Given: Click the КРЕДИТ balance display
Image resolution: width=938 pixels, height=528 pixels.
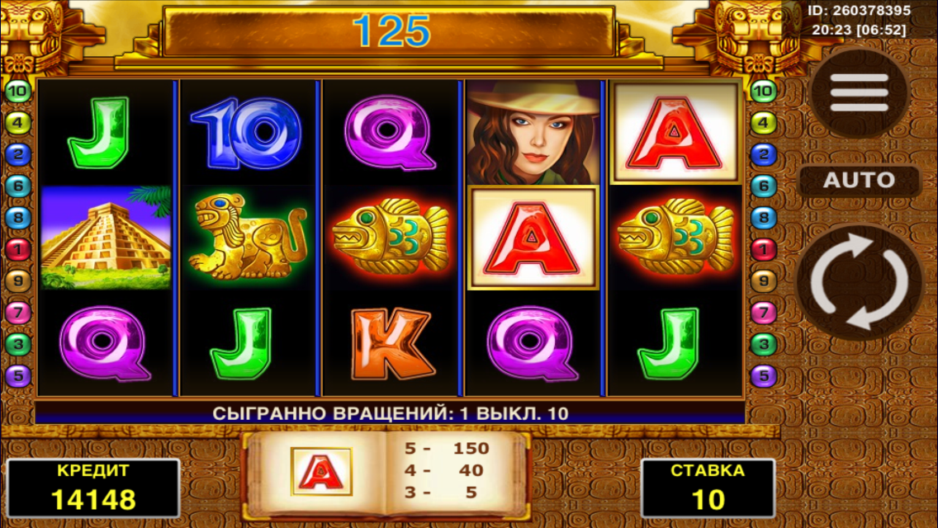Looking at the screenshot, I should (93, 488).
